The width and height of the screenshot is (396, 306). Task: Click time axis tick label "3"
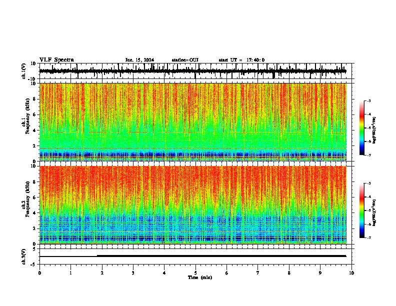(133, 273)
